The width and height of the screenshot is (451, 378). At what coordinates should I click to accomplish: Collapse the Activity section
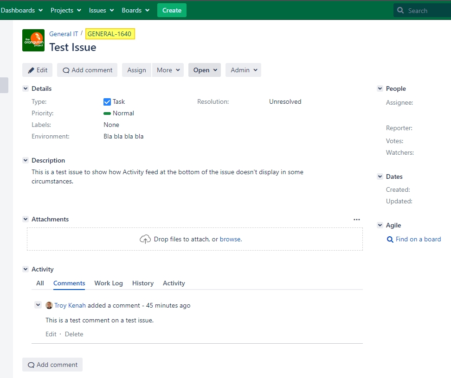[26, 269]
